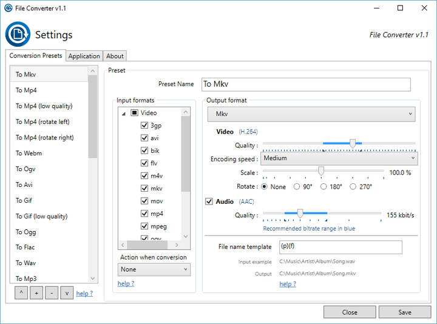
Task: Click the File Converter logo icon
Action: [x=18, y=34]
